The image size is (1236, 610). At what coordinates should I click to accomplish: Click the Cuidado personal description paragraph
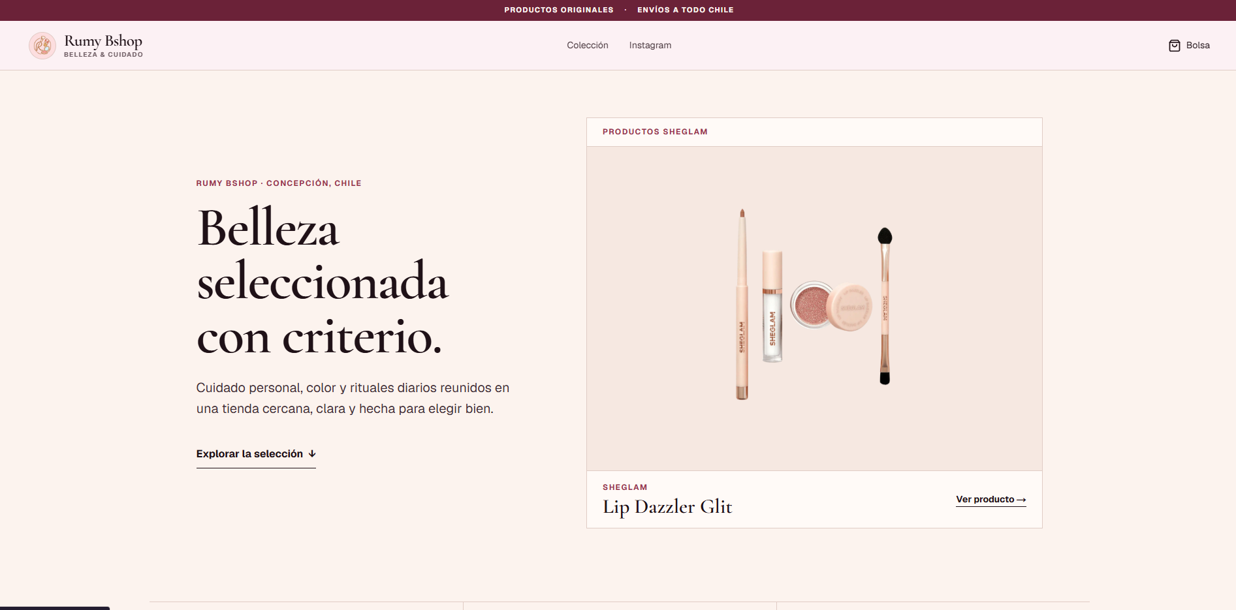[353, 398]
